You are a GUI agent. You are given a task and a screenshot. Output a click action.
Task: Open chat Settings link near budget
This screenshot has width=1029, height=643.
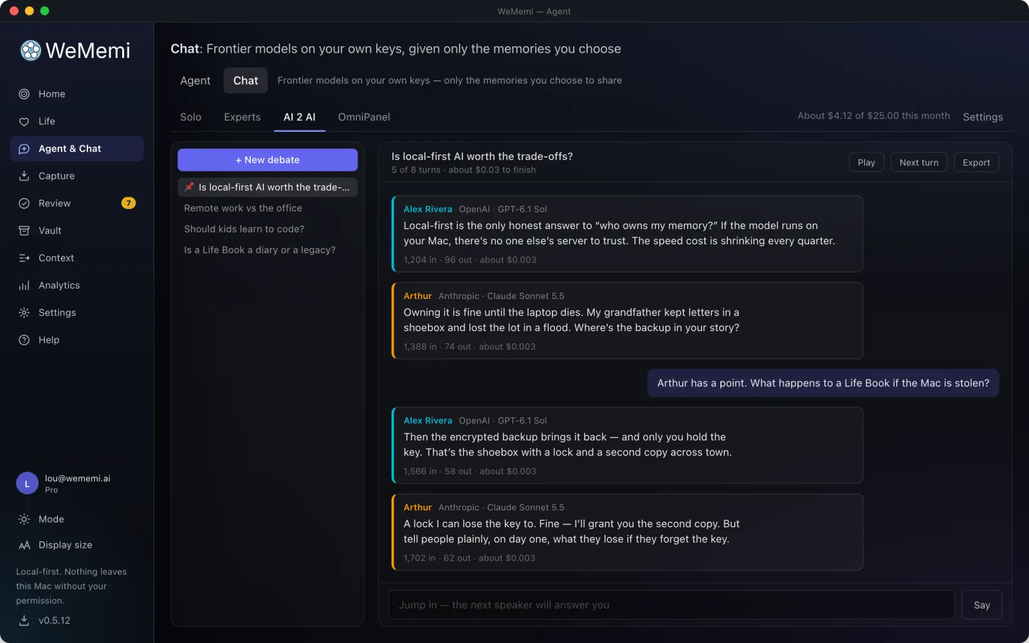[x=983, y=117]
